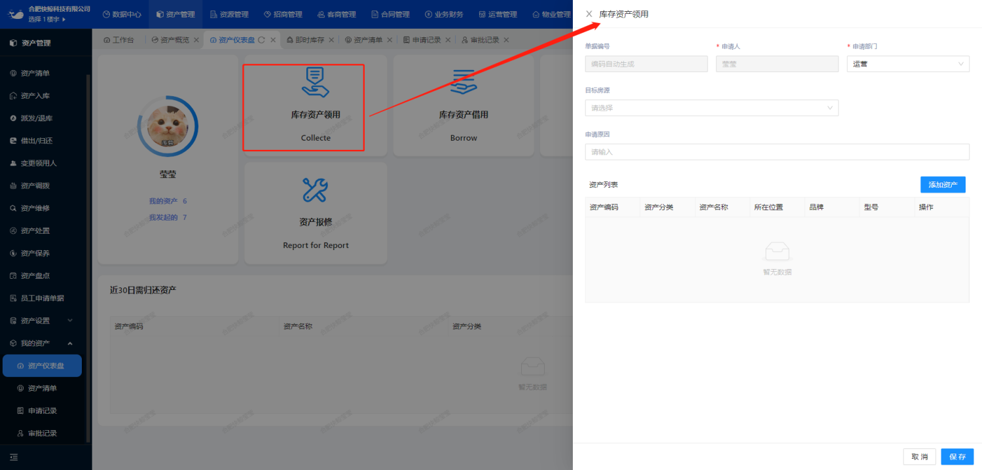Click the 保存 button

[x=957, y=456]
